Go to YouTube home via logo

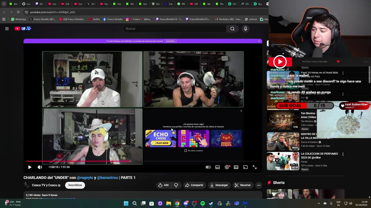click(x=23, y=28)
